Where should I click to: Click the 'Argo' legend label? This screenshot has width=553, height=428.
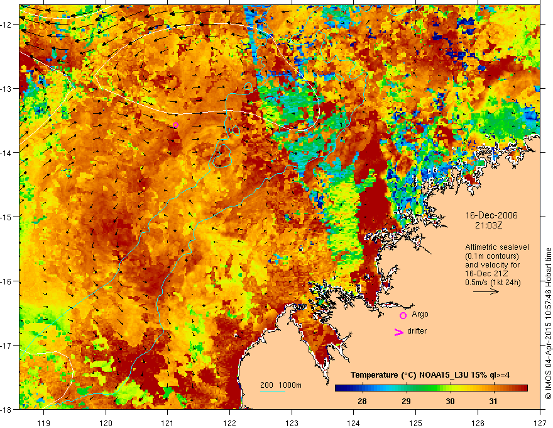click(x=420, y=314)
